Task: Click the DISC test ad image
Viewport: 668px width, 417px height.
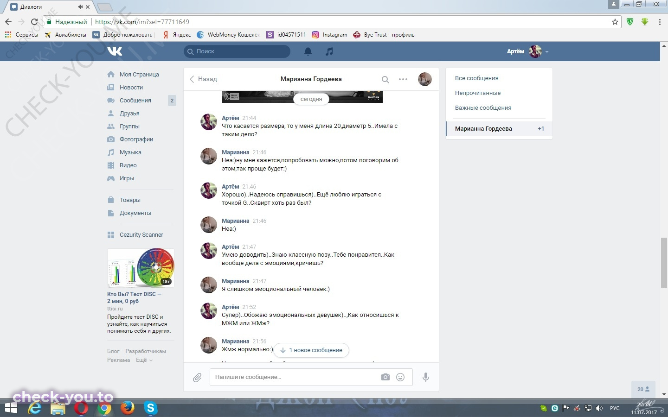Action: click(141, 268)
